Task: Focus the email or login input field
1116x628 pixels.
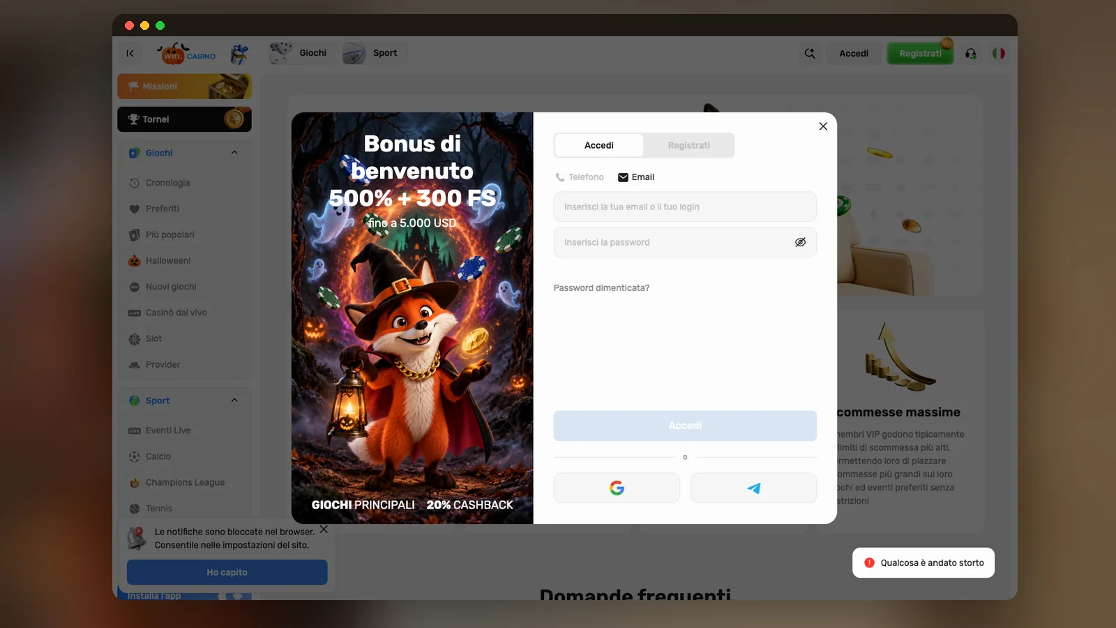Action: (685, 207)
